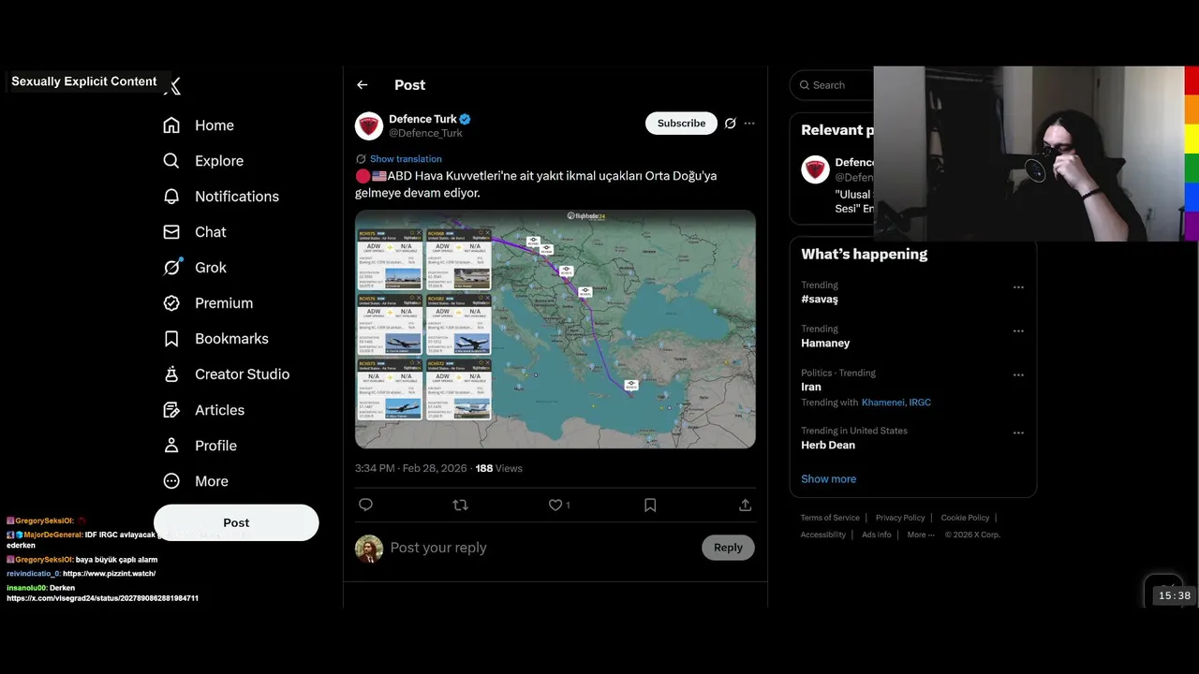Go back with the arrow icon
The height and width of the screenshot is (674, 1199).
(363, 85)
